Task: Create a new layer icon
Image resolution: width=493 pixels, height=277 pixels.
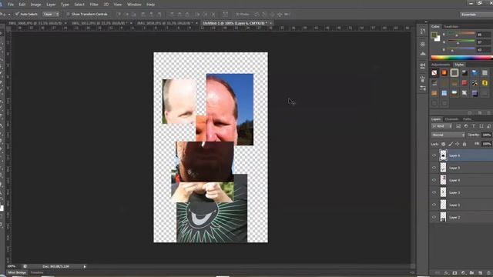Action: [480, 273]
